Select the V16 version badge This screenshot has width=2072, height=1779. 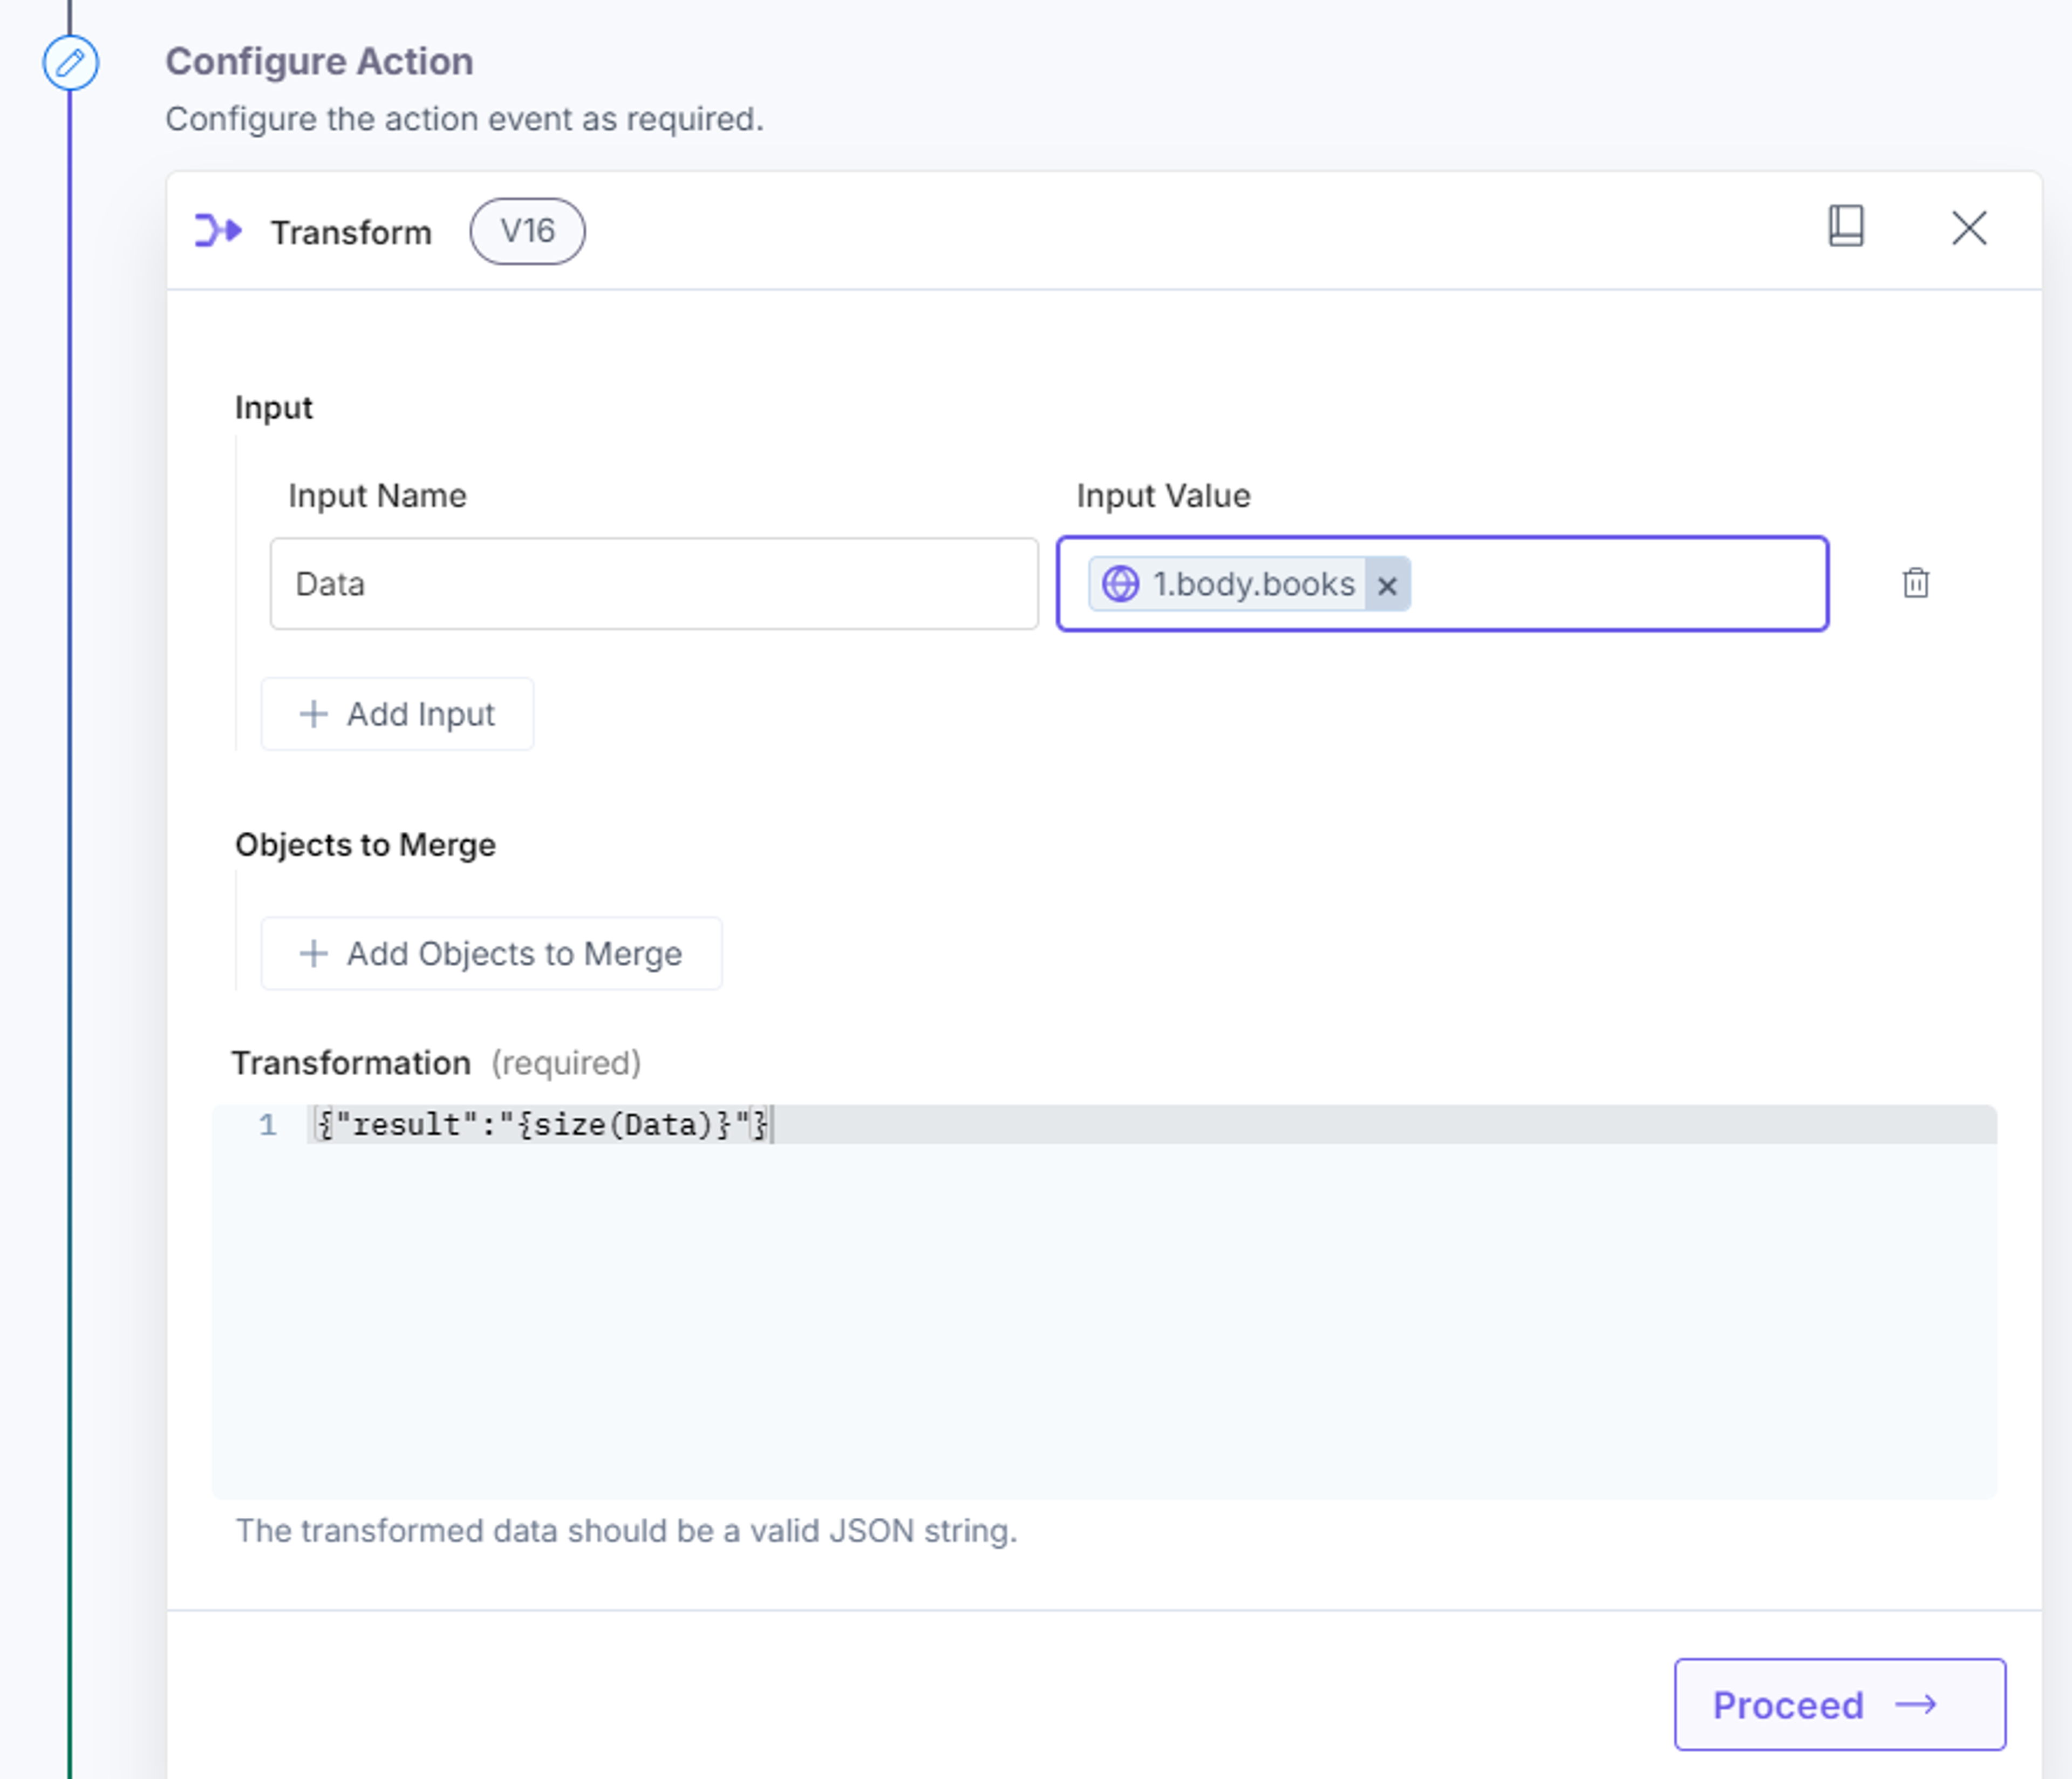tap(527, 231)
